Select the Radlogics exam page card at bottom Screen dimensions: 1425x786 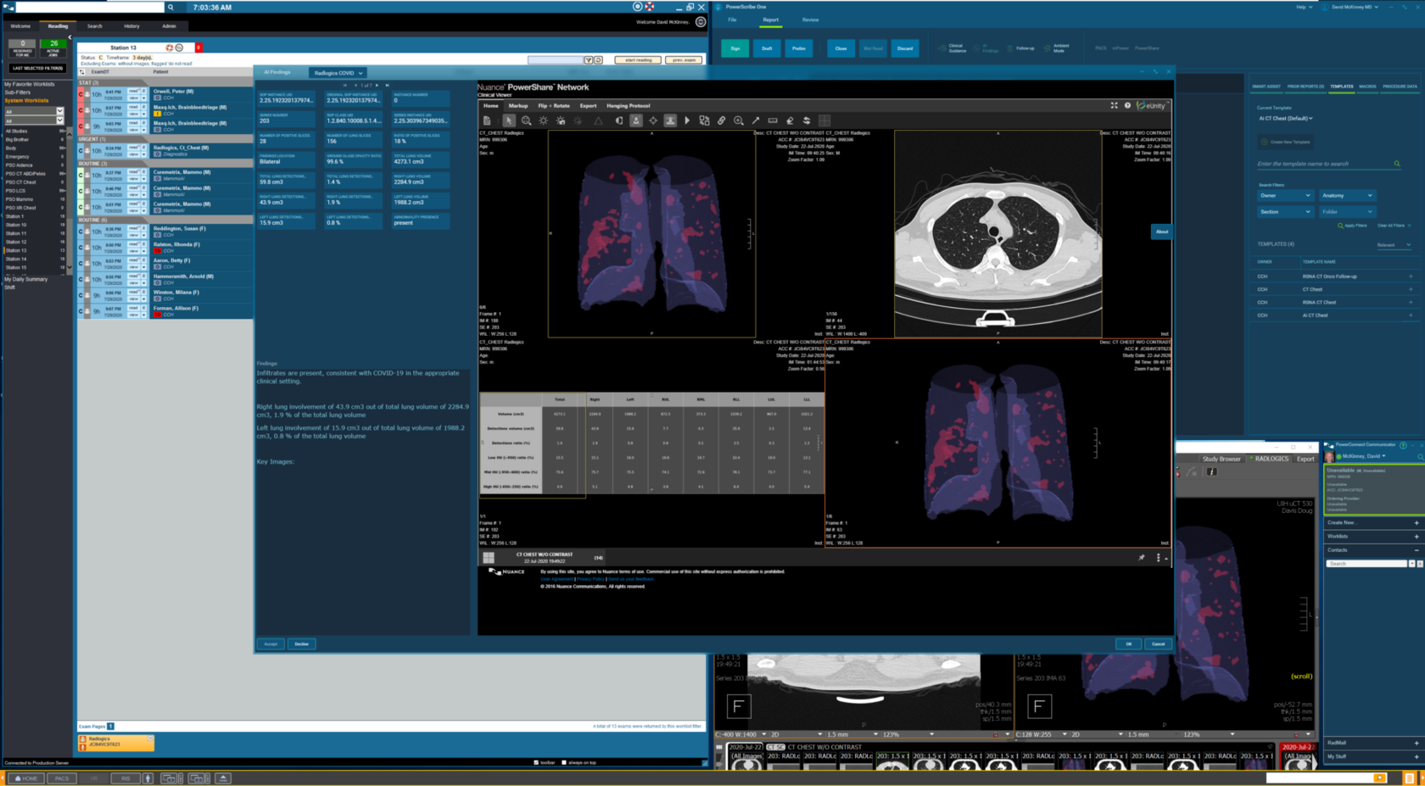116,743
